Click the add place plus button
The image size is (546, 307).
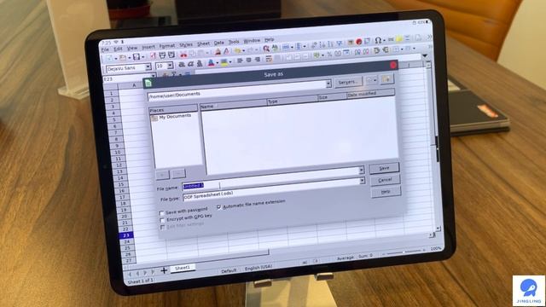(x=163, y=174)
